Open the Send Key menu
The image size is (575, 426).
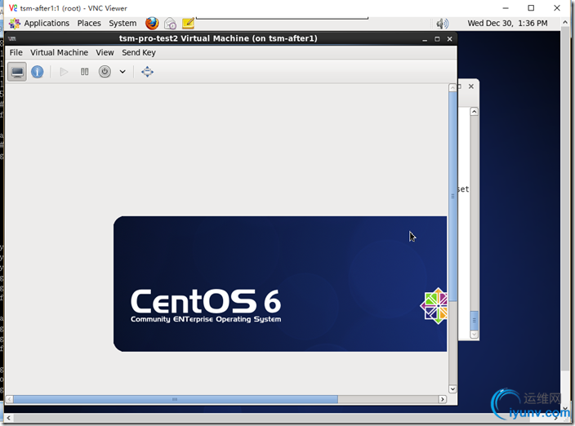coord(139,52)
